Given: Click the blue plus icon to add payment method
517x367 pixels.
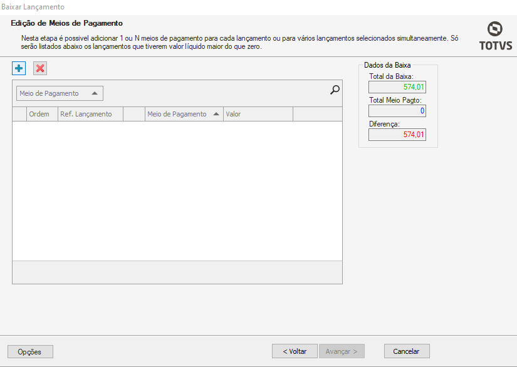Looking at the screenshot, I should 18,68.
